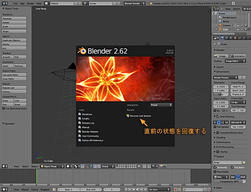Open the Donations link icon
The height and width of the screenshot is (192, 251).
(x=80, y=114)
